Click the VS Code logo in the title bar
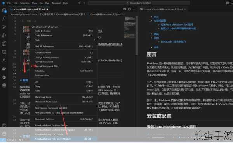 [x=3, y=3]
